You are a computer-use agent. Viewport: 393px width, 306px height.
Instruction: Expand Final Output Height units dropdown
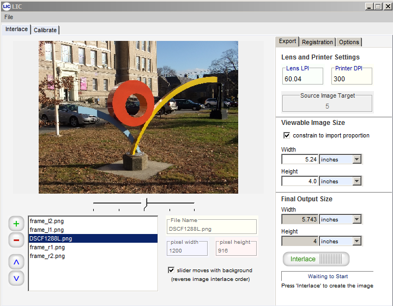pyautogui.click(x=357, y=241)
